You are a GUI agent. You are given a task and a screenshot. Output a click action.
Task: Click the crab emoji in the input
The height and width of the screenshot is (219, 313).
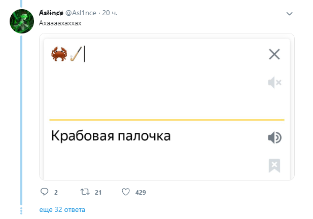(x=59, y=54)
